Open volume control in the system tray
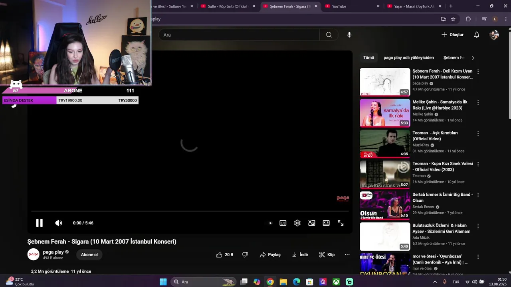Image resolution: width=511 pixels, height=287 pixels. 474,282
